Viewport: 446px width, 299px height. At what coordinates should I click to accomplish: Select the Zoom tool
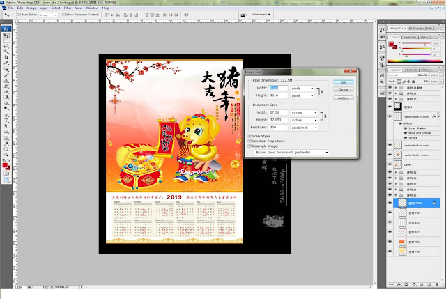tap(6, 155)
